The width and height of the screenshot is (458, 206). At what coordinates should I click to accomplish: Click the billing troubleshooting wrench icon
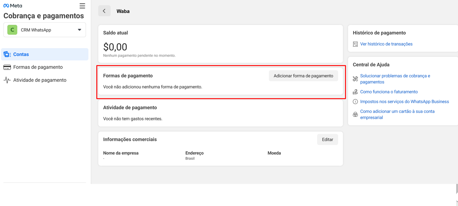coord(355,78)
